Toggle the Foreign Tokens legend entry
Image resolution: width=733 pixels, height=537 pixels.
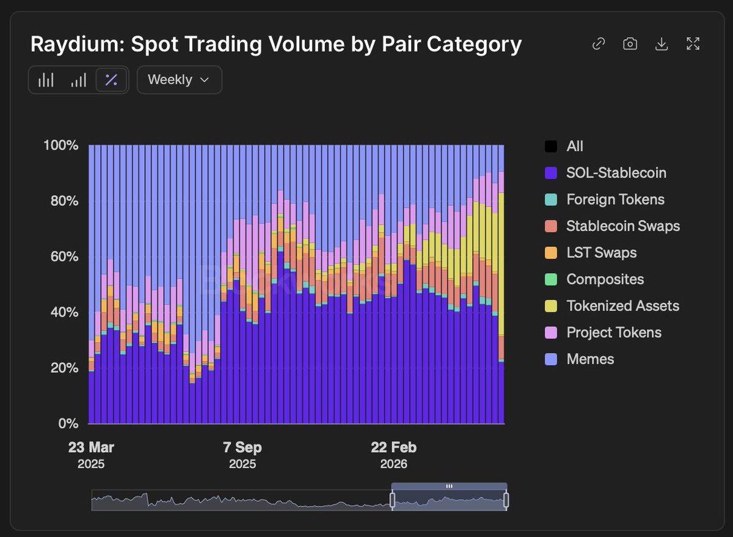click(x=604, y=200)
